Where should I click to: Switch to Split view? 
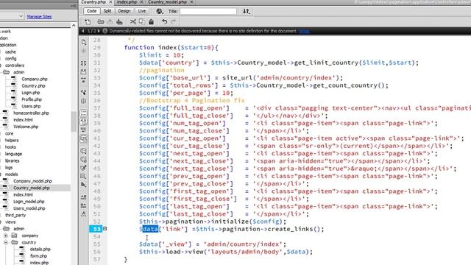pyautogui.click(x=107, y=11)
